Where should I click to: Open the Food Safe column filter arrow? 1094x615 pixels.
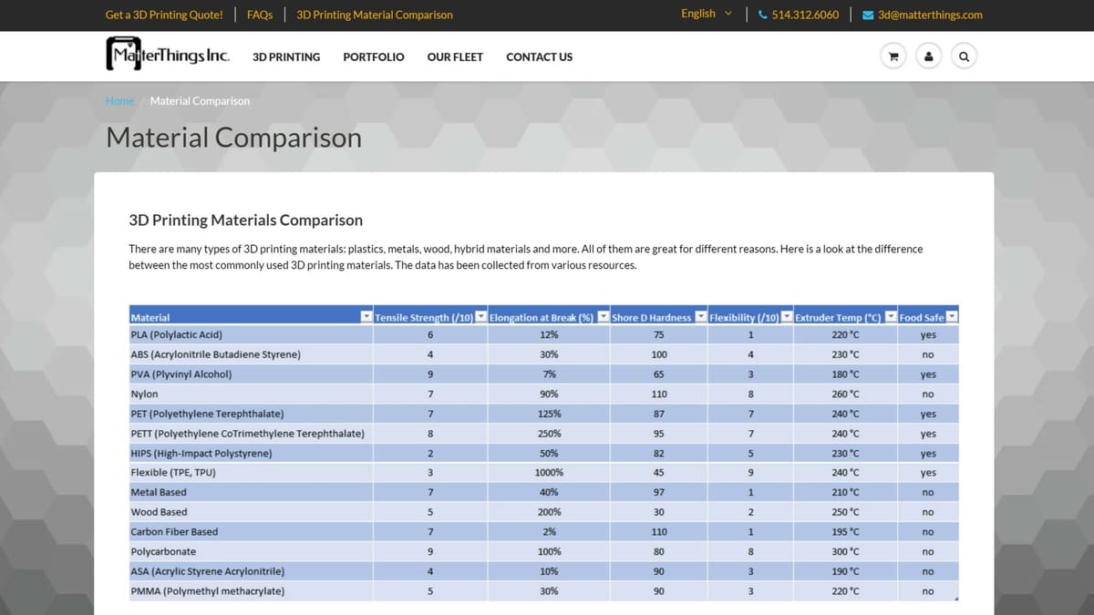952,316
